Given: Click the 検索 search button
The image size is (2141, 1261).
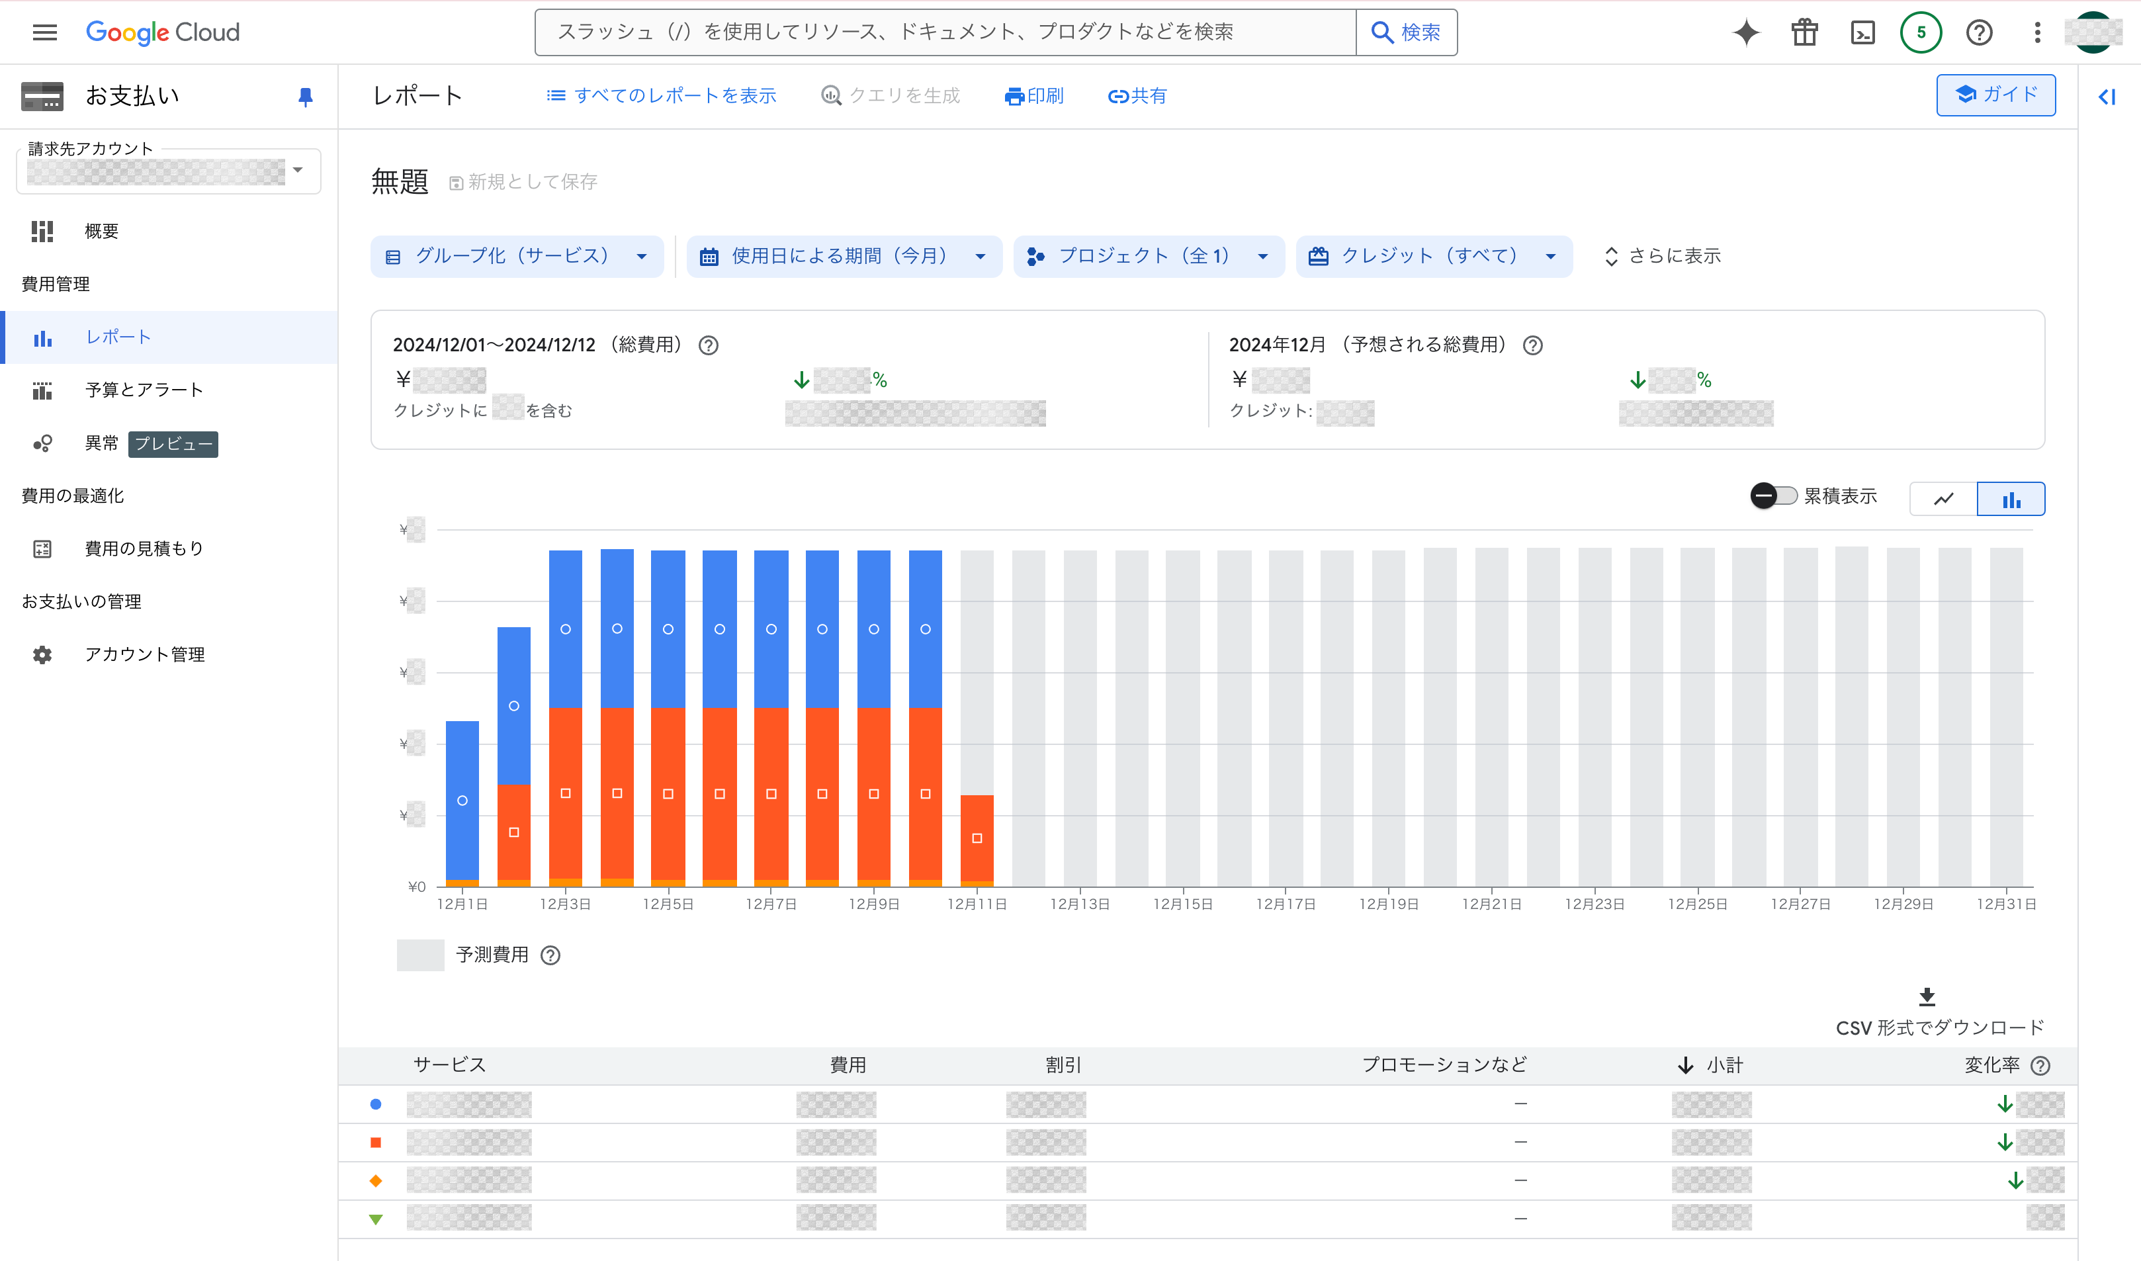Looking at the screenshot, I should click(x=1407, y=32).
